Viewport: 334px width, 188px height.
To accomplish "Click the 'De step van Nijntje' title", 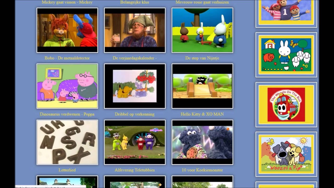I will pos(202,58).
